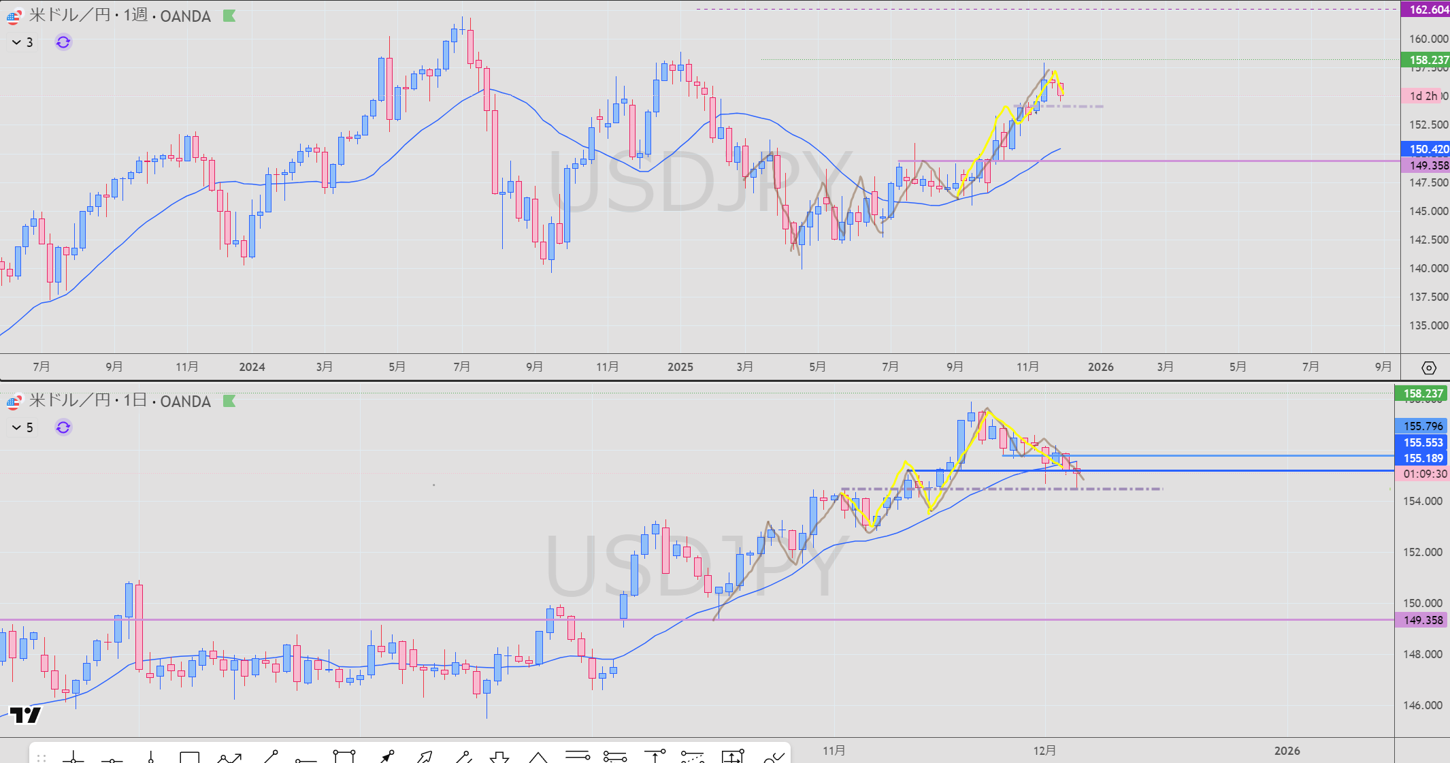Expand the daily chart's 5 indicators legend
Image resolution: width=1450 pixels, height=763 pixels.
pyautogui.click(x=22, y=427)
